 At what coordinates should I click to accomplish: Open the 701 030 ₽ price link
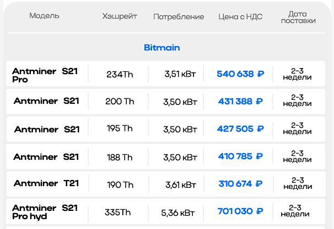pyautogui.click(x=240, y=212)
